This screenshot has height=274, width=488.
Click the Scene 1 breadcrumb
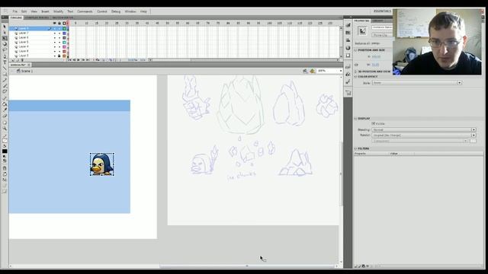27,71
